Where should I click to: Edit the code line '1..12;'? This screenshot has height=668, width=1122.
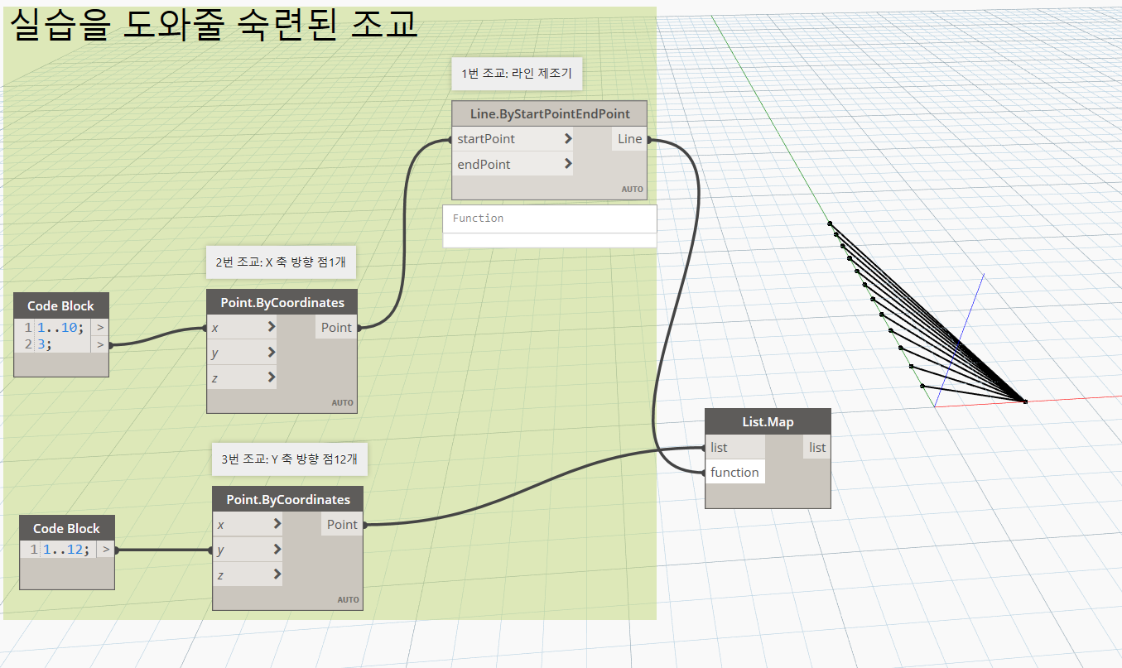click(65, 549)
